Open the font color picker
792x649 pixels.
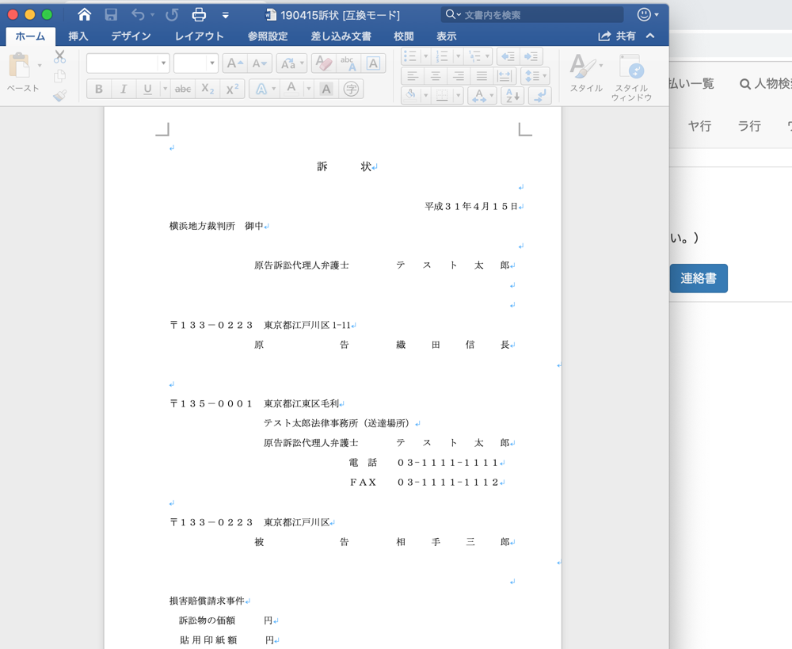[291, 89]
